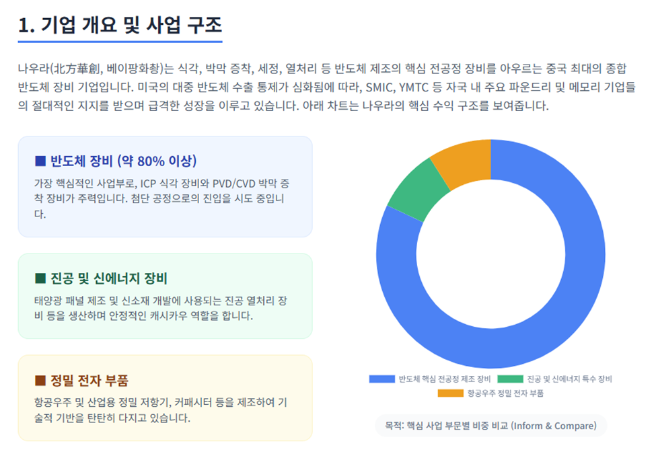
Task: Click the empty center of the donut chart
Action: (490, 254)
